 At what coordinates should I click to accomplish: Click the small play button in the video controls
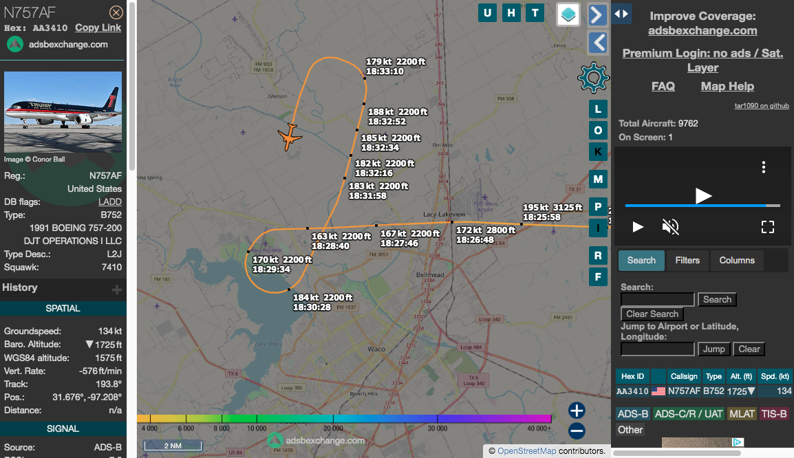[638, 227]
